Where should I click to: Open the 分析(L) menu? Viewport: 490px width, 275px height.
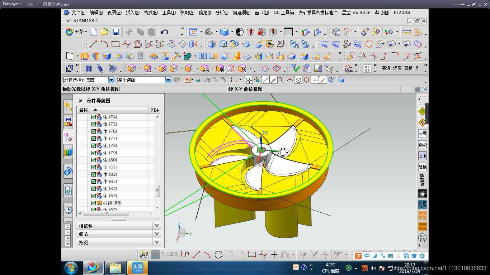[222, 13]
